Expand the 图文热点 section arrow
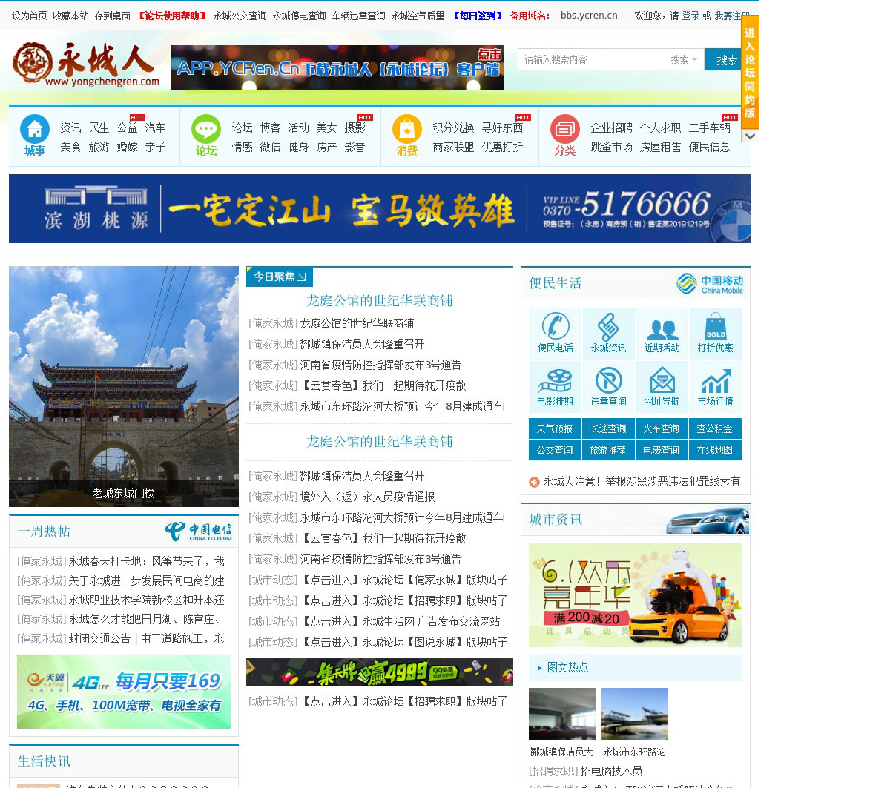This screenshot has height=788, width=890. pos(539,668)
